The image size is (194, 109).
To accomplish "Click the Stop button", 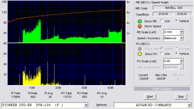I will tap(181, 97).
